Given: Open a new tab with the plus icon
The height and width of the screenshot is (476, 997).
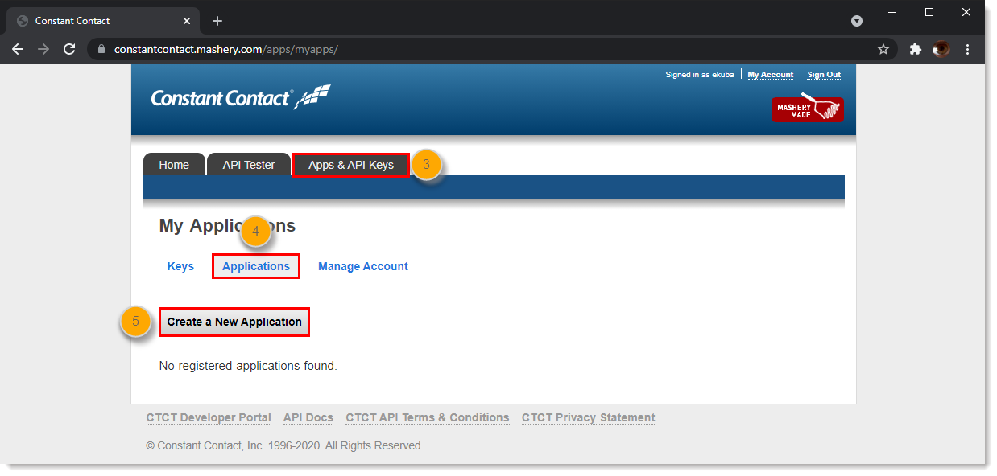Looking at the screenshot, I should click(x=217, y=21).
